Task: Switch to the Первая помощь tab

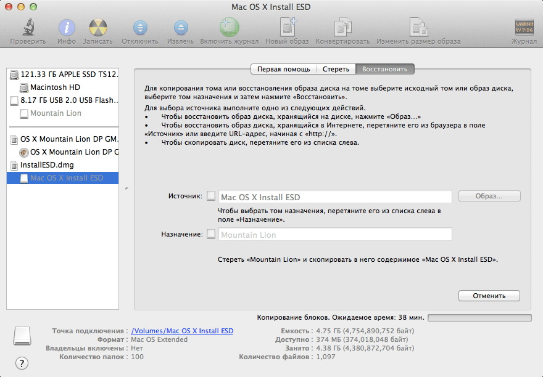Action: click(283, 69)
